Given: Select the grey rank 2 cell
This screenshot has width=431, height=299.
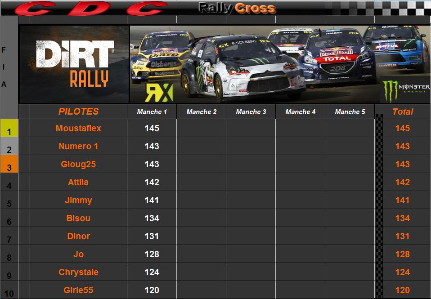Looking at the screenshot, I should point(9,146).
